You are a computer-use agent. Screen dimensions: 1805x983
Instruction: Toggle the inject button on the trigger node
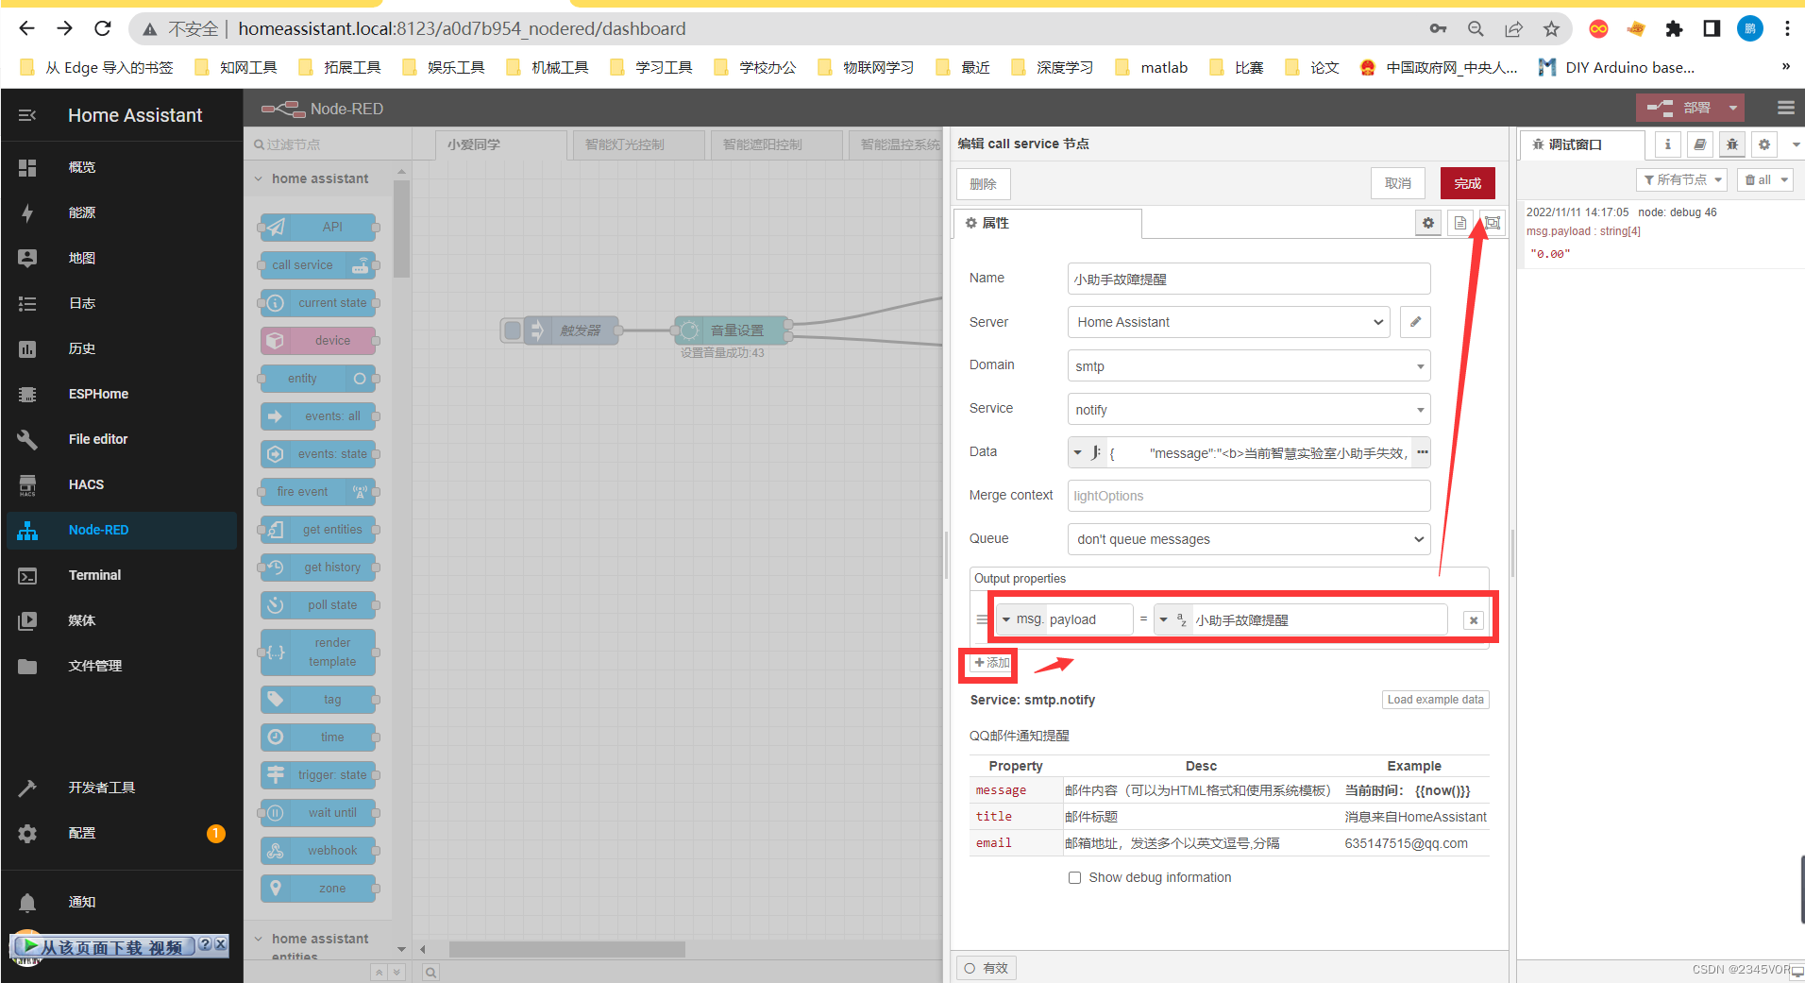pos(513,330)
